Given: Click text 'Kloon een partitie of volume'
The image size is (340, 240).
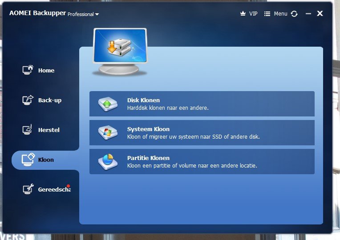Looking at the screenshot, I should click(163, 166).
